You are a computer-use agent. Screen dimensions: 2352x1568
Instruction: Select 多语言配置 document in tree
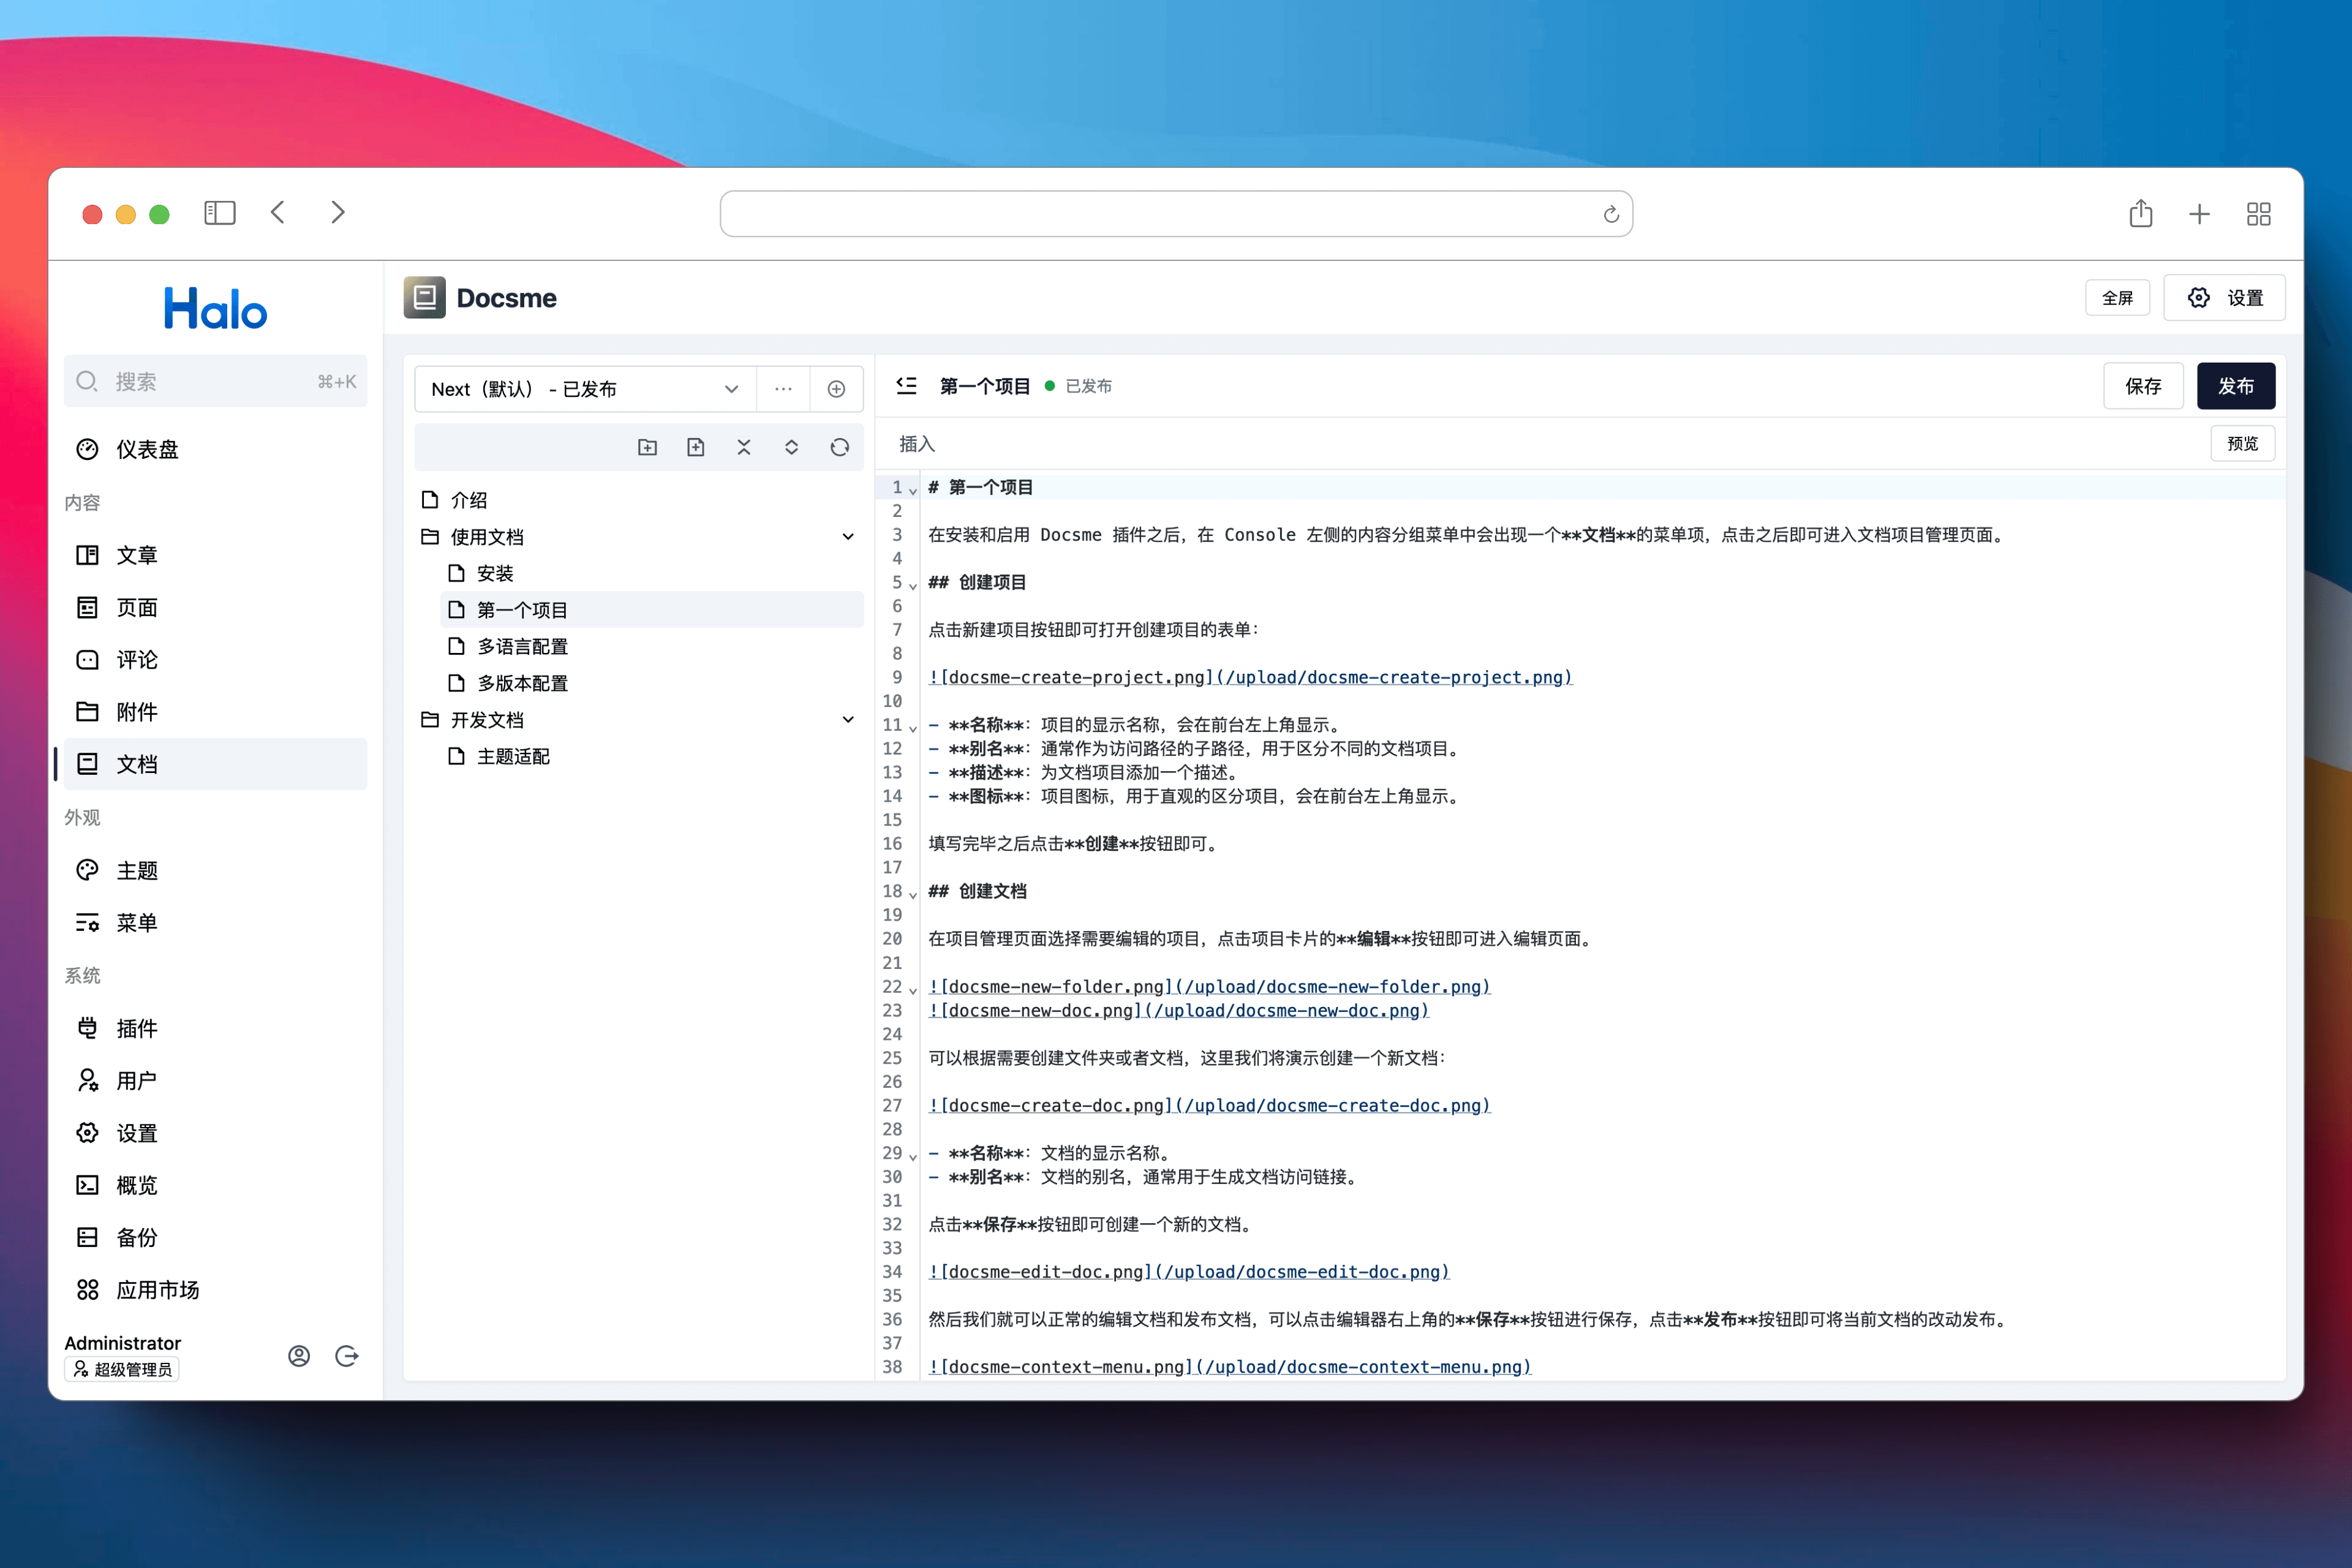[x=651, y=647]
